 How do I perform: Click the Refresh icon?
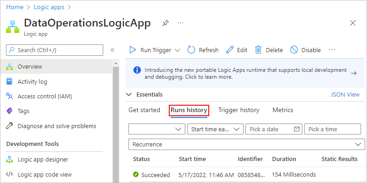tap(191, 50)
